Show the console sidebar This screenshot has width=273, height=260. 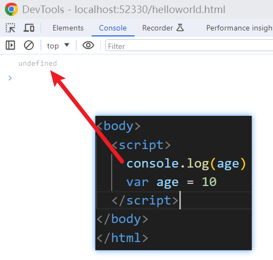[10, 45]
